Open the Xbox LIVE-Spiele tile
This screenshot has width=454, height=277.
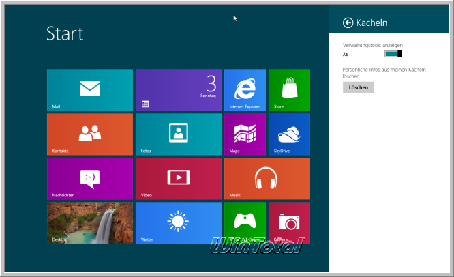point(245,223)
